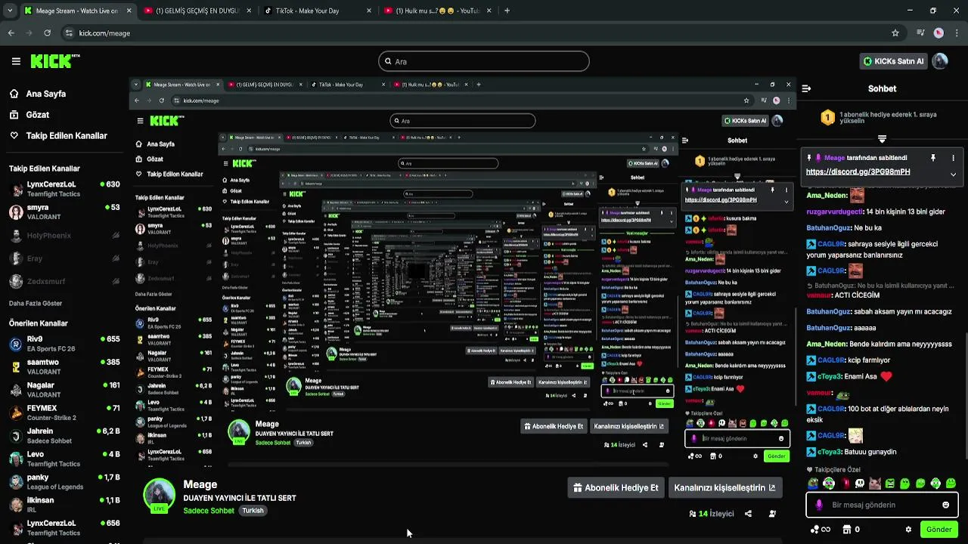Close the TikTok tab

(x=369, y=11)
